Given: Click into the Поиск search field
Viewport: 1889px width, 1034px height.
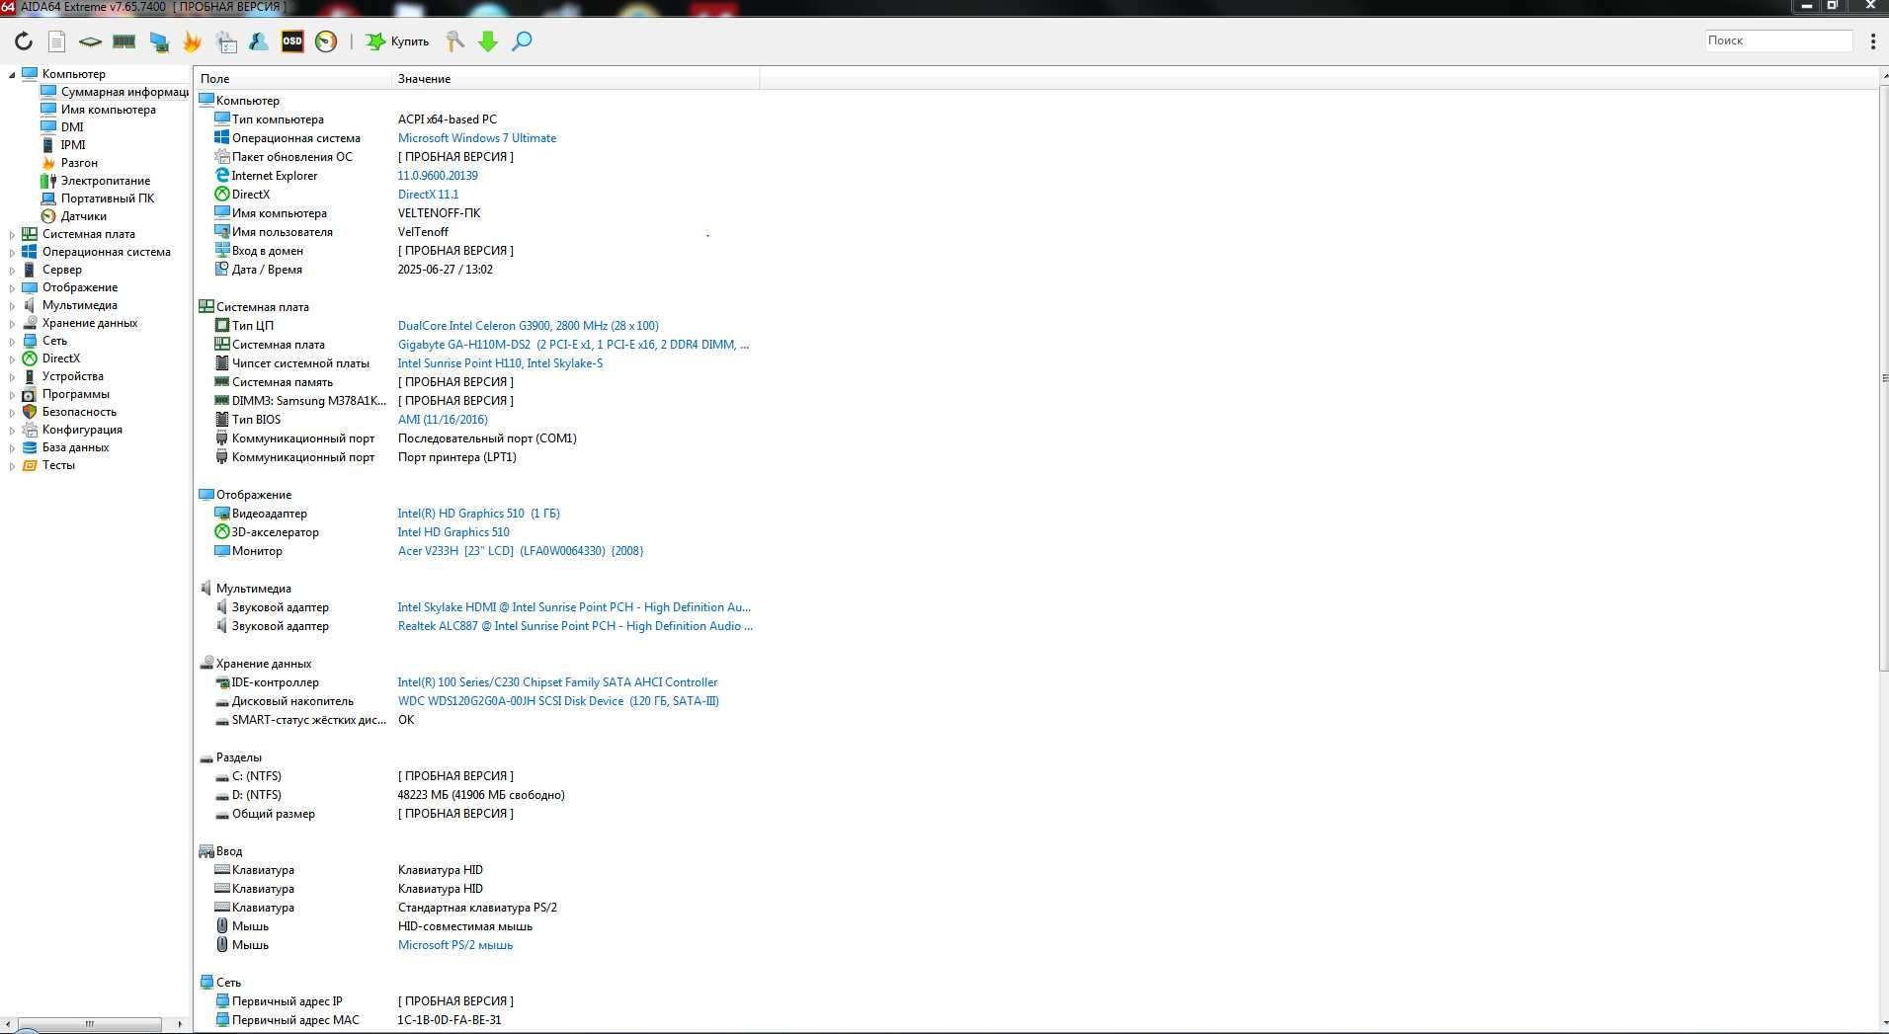Looking at the screenshot, I should coord(1778,40).
